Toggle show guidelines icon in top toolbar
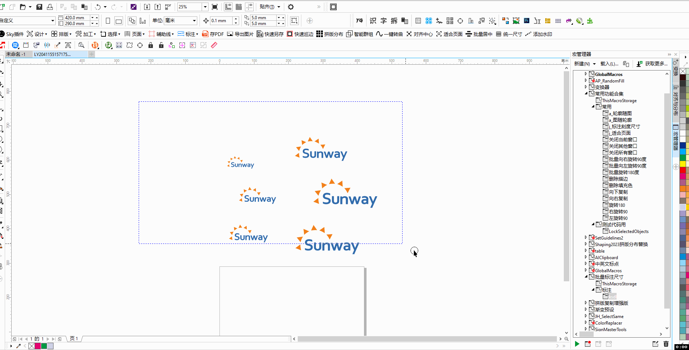This screenshot has width=689, height=350. pos(249,7)
